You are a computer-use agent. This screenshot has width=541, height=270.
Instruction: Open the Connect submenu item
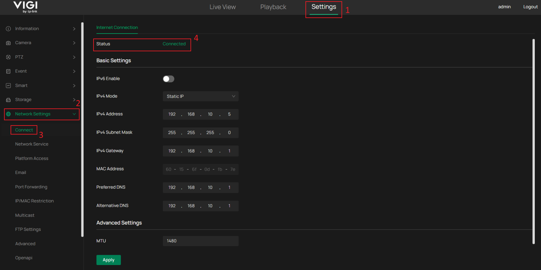pos(24,130)
